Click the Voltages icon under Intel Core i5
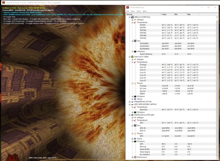The image size is (220, 161). (x=135, y=60)
